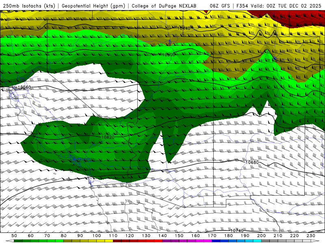Click the legend value 70
325x243 pixels.
click(x=47, y=236)
